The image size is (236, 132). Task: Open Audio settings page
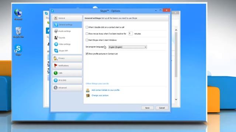point(67,31)
